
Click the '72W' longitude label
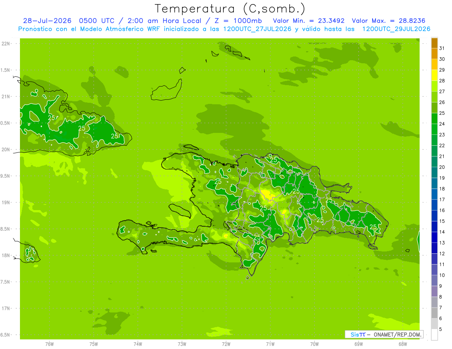pos(226,344)
